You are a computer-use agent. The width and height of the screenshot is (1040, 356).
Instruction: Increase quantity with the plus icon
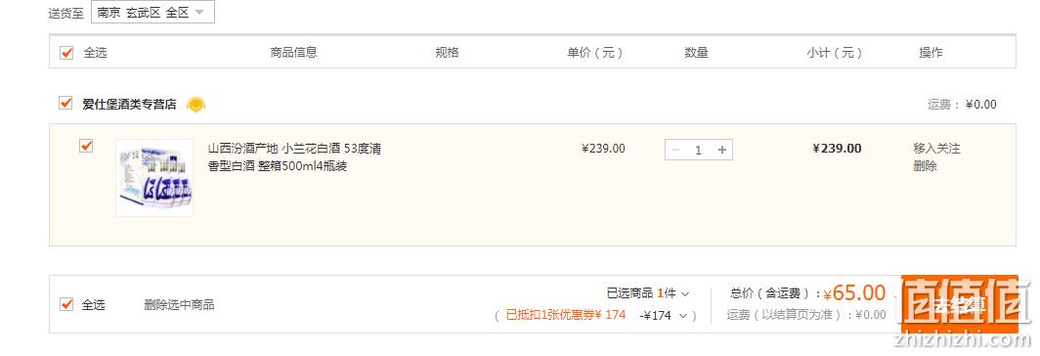point(722,150)
